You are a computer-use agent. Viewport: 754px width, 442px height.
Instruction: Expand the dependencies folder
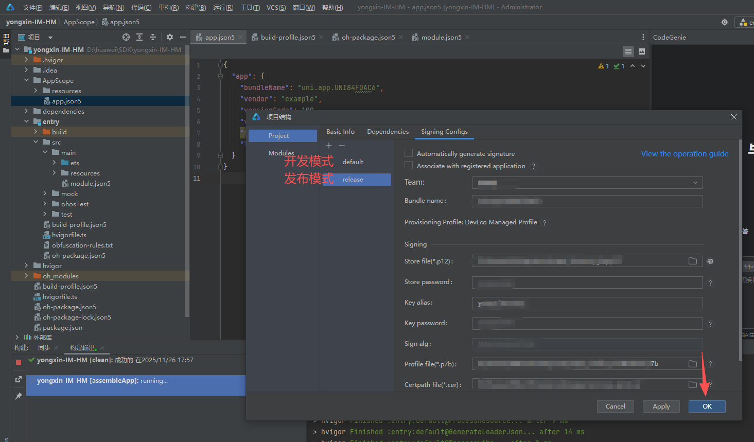click(26, 111)
